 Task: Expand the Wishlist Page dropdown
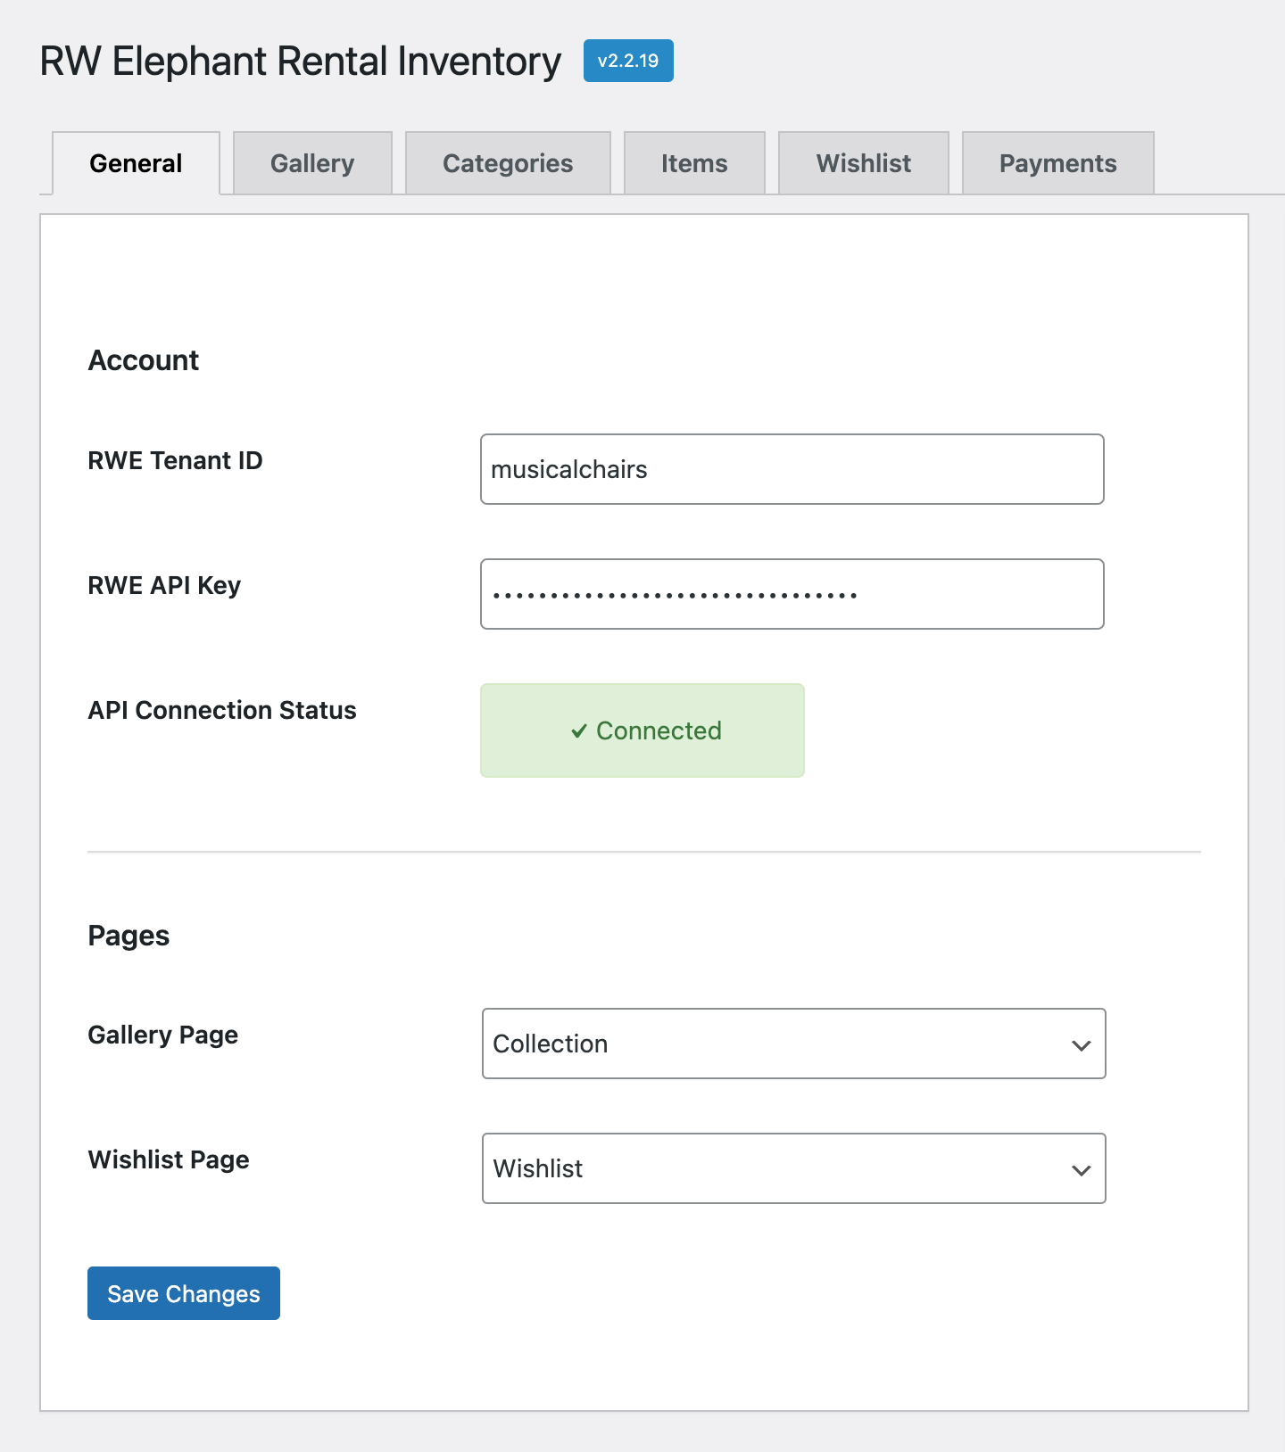point(794,1168)
